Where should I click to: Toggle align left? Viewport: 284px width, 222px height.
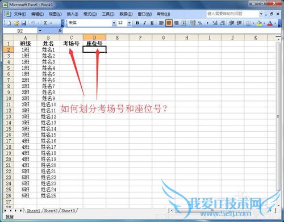(x=161, y=23)
